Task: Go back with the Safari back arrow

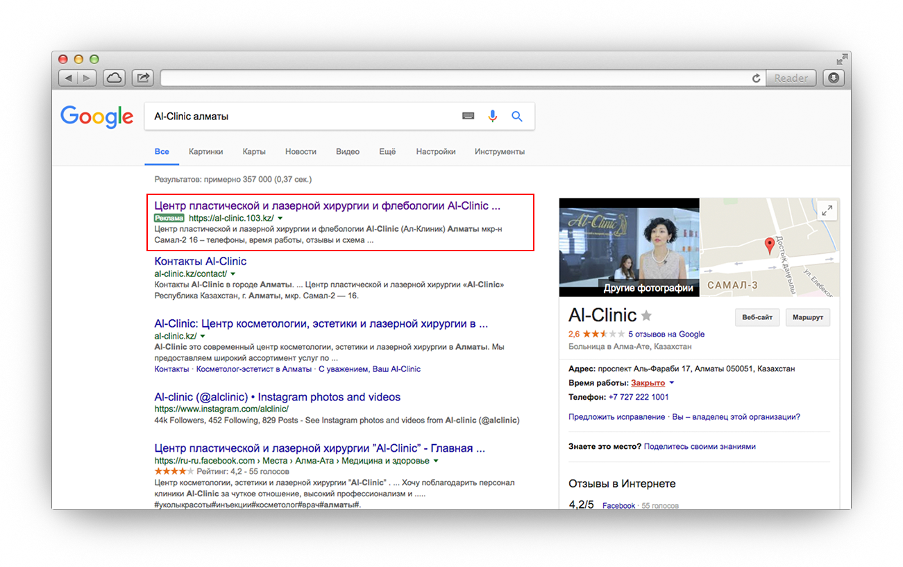Action: (68, 78)
